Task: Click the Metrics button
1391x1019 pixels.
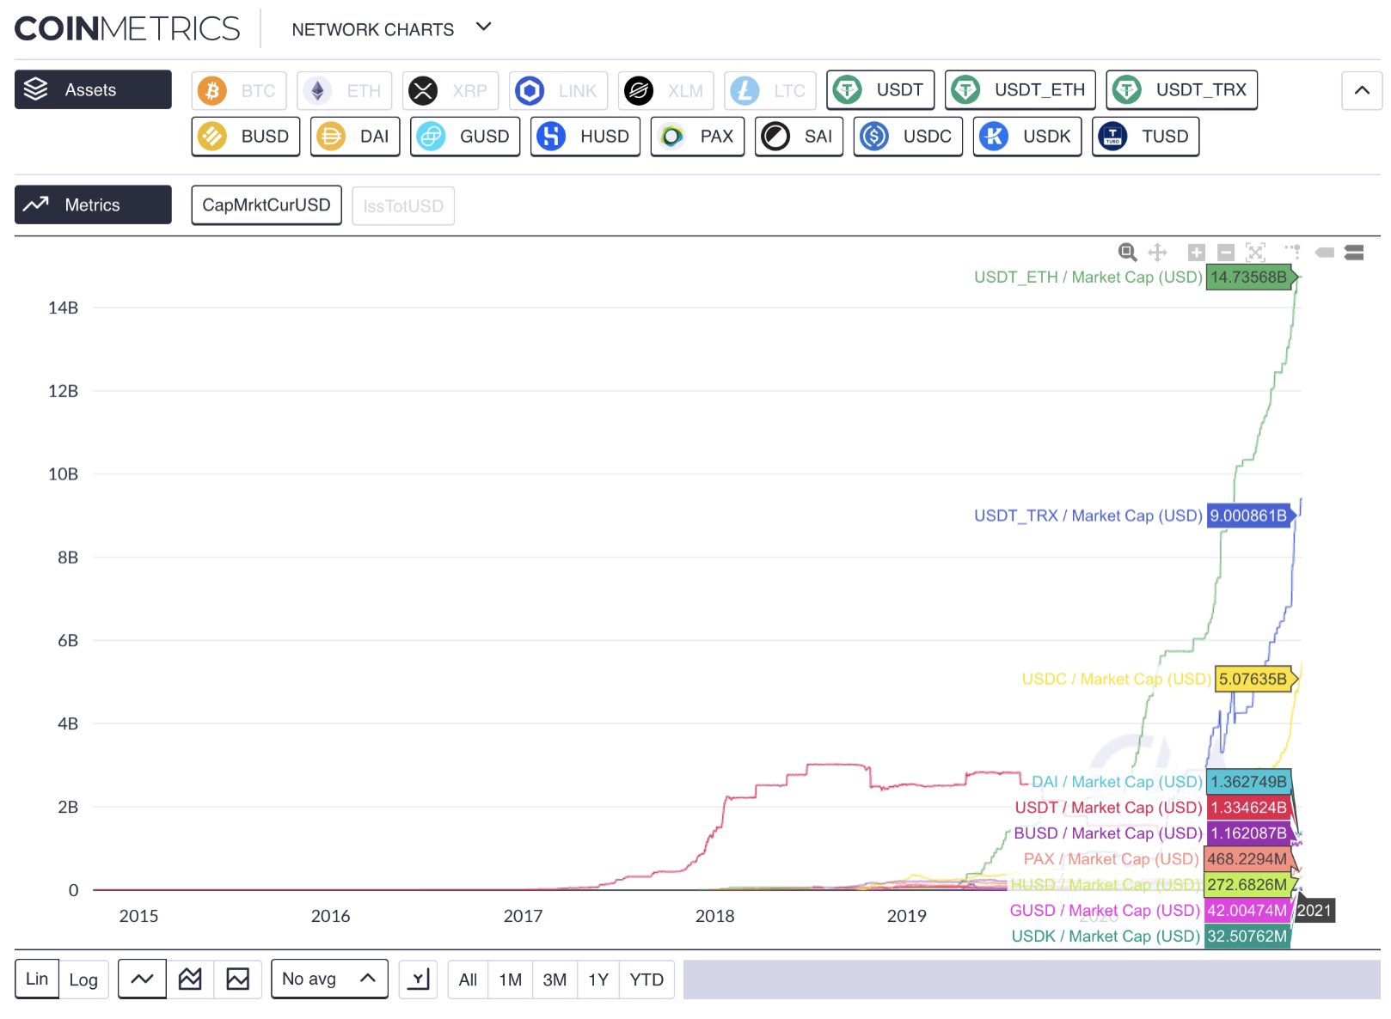Action: click(x=93, y=204)
